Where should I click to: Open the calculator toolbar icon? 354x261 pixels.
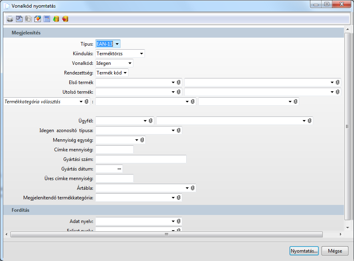pyautogui.click(x=47, y=19)
